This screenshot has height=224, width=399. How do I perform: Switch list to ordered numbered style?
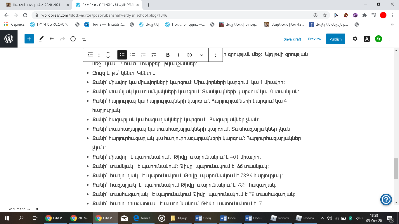[133, 55]
